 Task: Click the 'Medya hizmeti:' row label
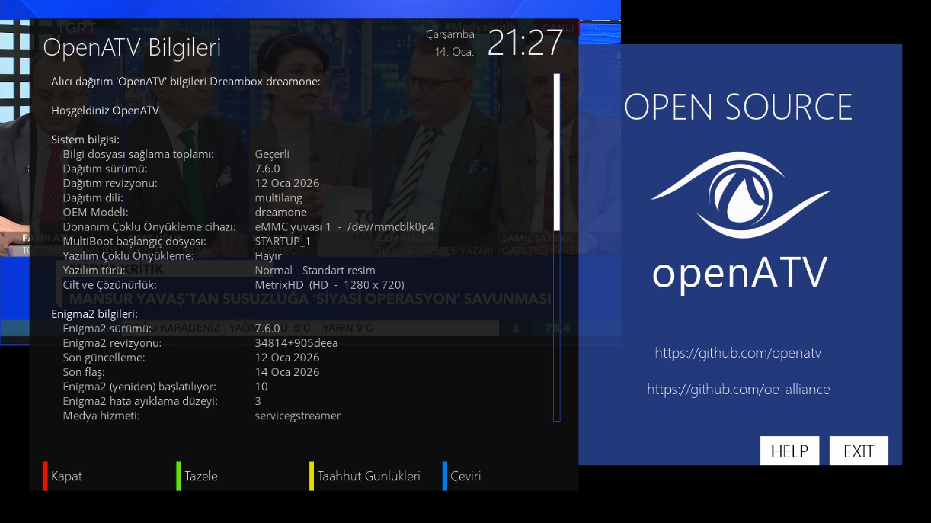pos(101,416)
